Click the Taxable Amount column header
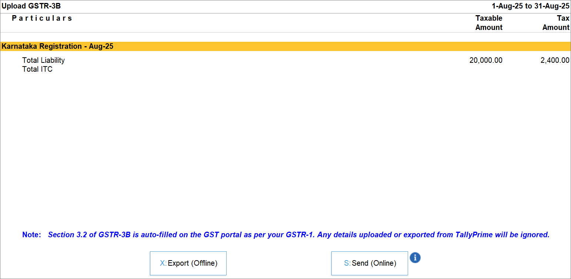This screenshot has height=279, width=571. tap(489, 23)
